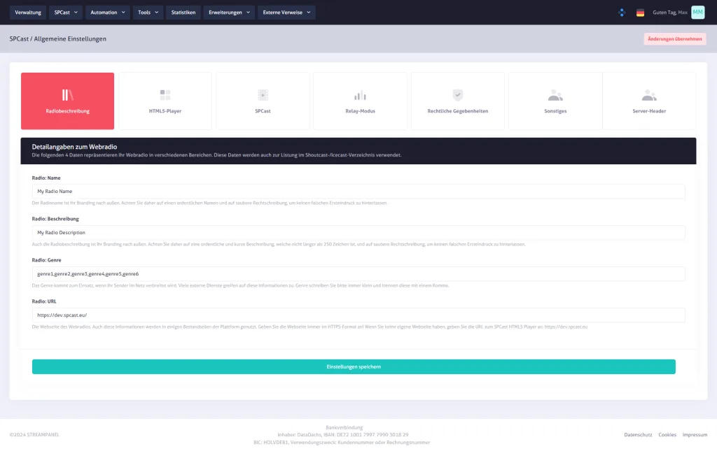Click the Rechtliche Gegebenheiten shield icon
717x451 pixels.
[x=457, y=95]
